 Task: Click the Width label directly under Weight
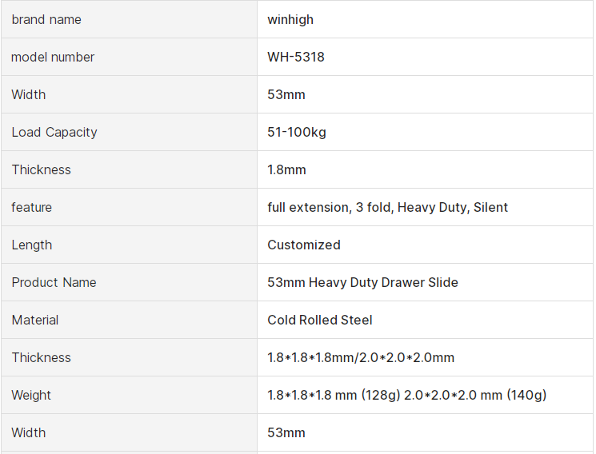29,432
